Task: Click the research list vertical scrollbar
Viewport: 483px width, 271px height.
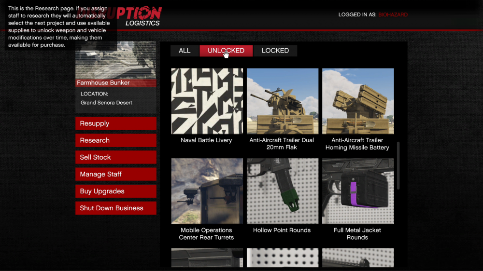Action: coord(398,165)
